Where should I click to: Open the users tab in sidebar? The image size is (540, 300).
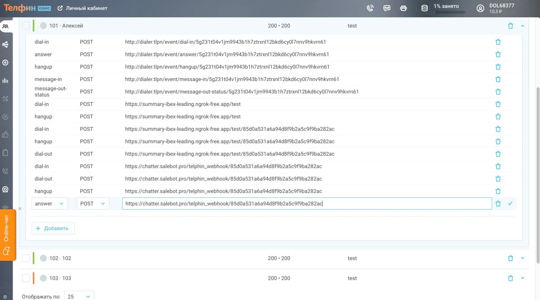click(5, 26)
